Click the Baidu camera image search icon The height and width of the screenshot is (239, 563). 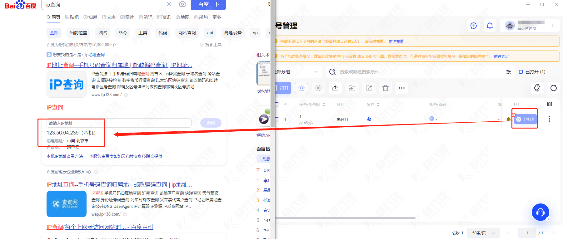pyautogui.click(x=182, y=4)
